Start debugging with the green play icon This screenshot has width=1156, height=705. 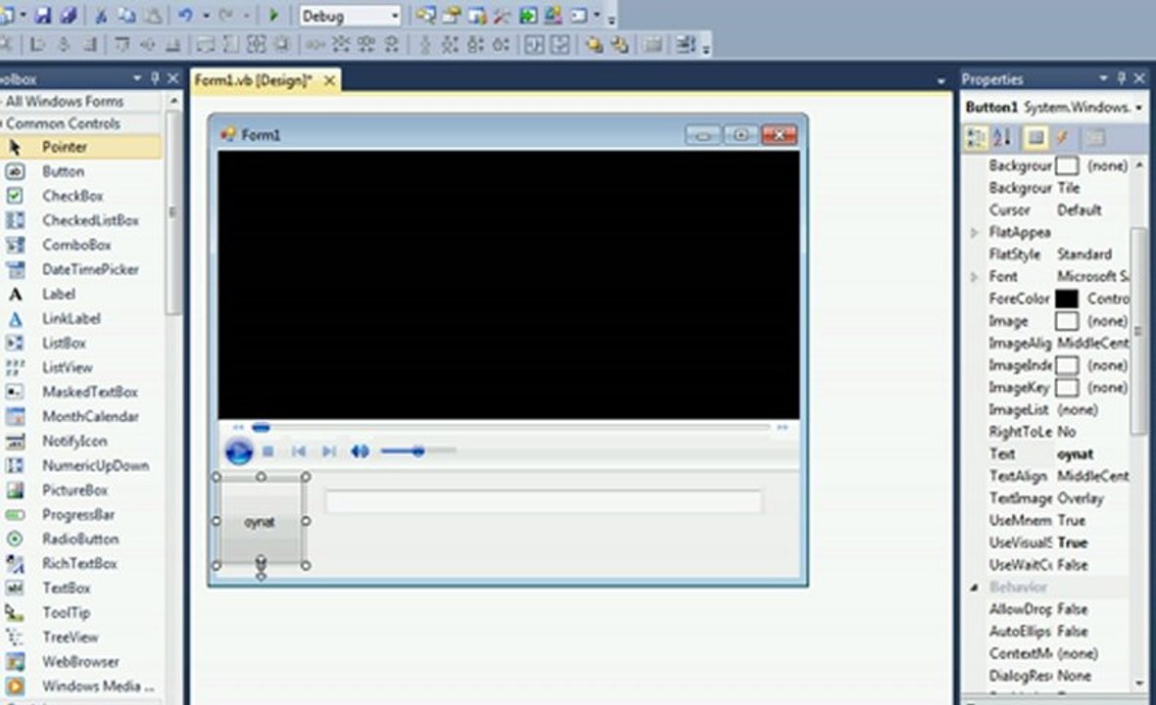(x=273, y=15)
